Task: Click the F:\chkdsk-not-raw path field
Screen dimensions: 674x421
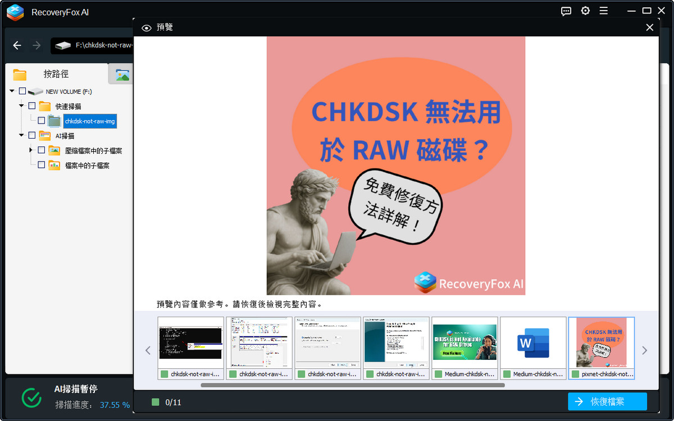Action: pos(92,45)
